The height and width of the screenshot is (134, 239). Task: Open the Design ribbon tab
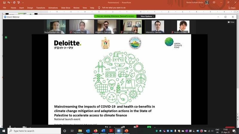pyautogui.click(x=30, y=8)
